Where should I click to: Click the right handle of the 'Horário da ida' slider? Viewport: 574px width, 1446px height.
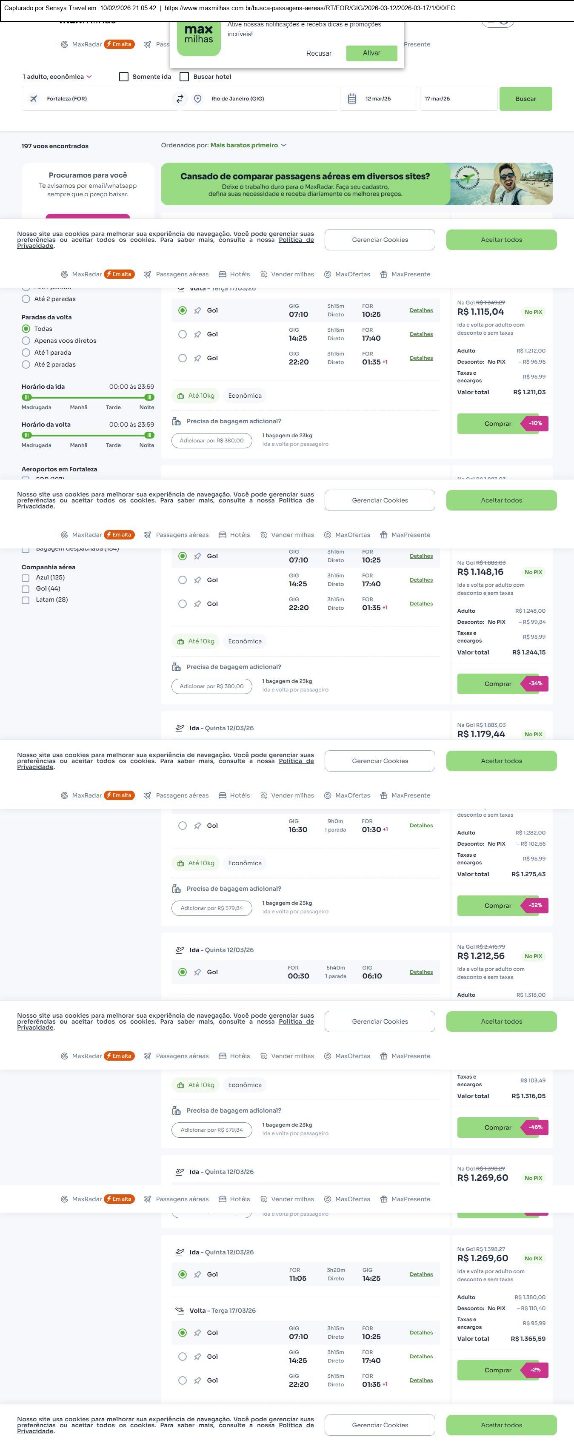coord(149,397)
